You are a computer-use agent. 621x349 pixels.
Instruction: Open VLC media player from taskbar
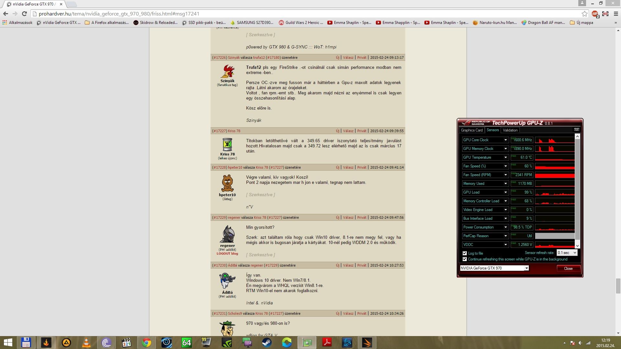click(x=86, y=343)
